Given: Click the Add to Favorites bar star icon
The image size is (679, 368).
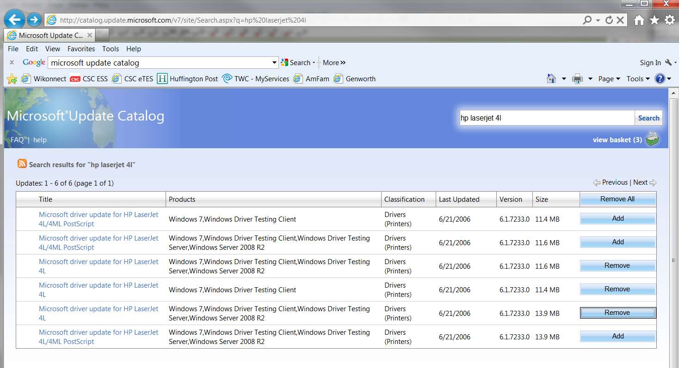Looking at the screenshot, I should [x=12, y=79].
